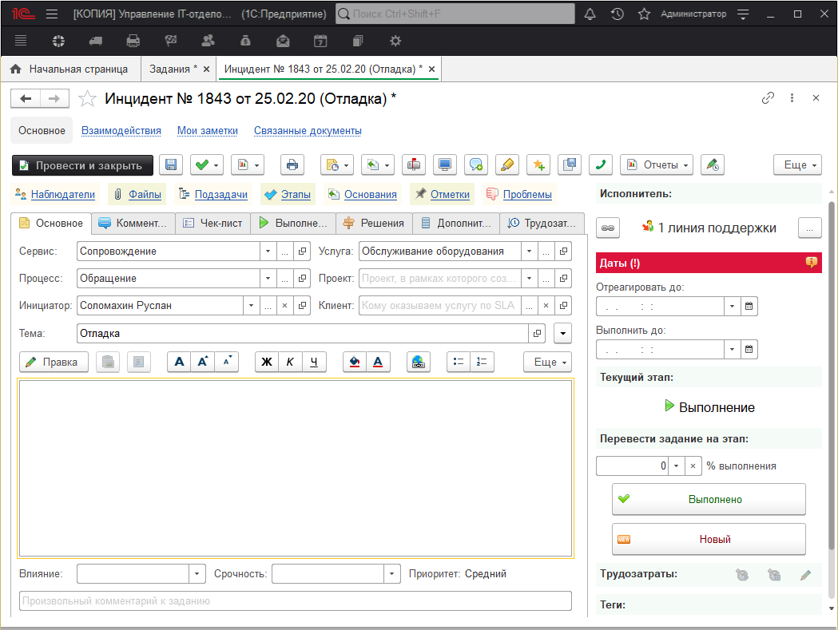
Task: Switch to the Чек-лист tab
Action: pos(212,224)
